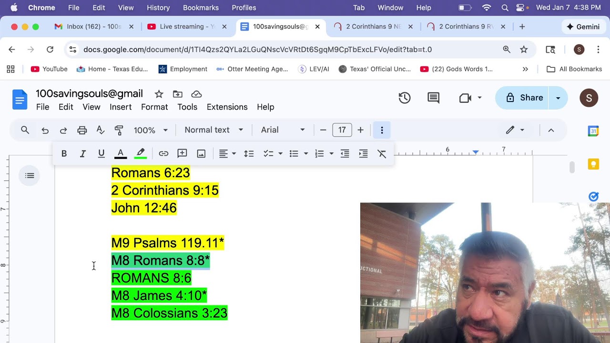Open the text color picker
This screenshot has height=343, width=610.
click(x=121, y=153)
